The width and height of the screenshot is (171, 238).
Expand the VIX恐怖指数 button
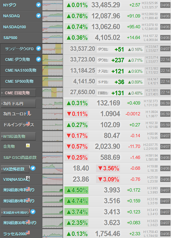coord(15,169)
